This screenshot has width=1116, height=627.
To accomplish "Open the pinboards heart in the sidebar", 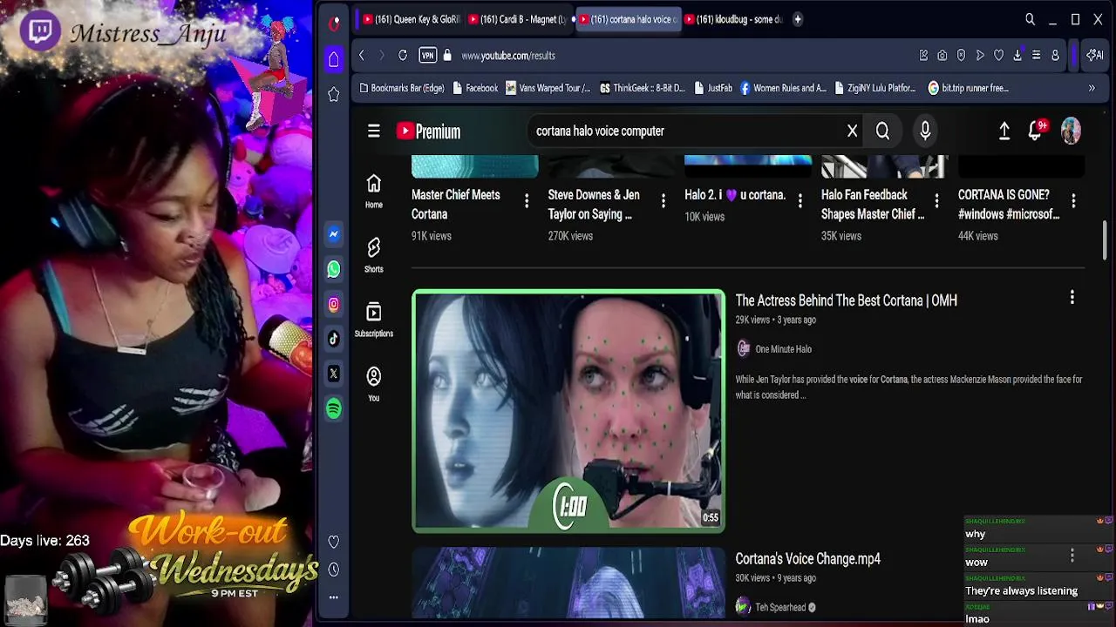I will pyautogui.click(x=334, y=542).
